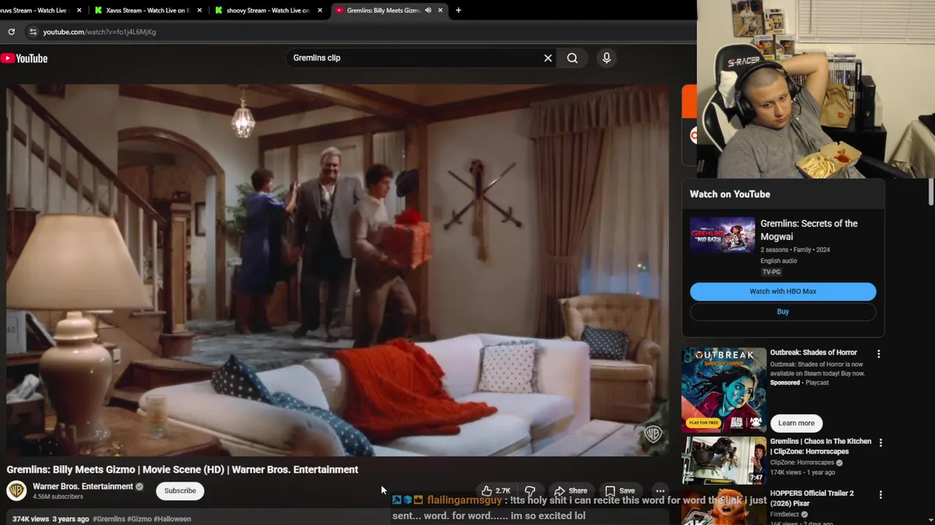Dislike the video with thumbs down
935x525 pixels.
click(530, 491)
